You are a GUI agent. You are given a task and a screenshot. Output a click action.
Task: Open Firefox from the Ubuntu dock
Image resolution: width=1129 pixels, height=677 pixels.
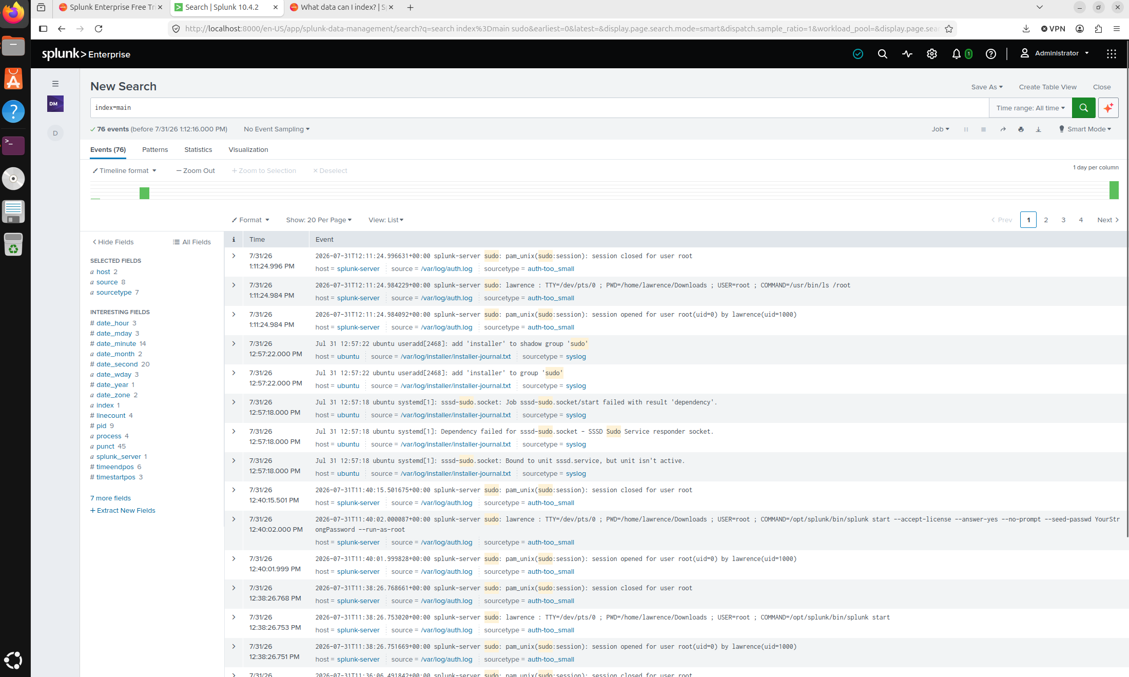13,13
